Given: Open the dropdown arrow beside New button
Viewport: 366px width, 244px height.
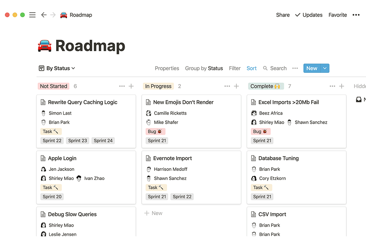Looking at the screenshot, I should point(325,68).
